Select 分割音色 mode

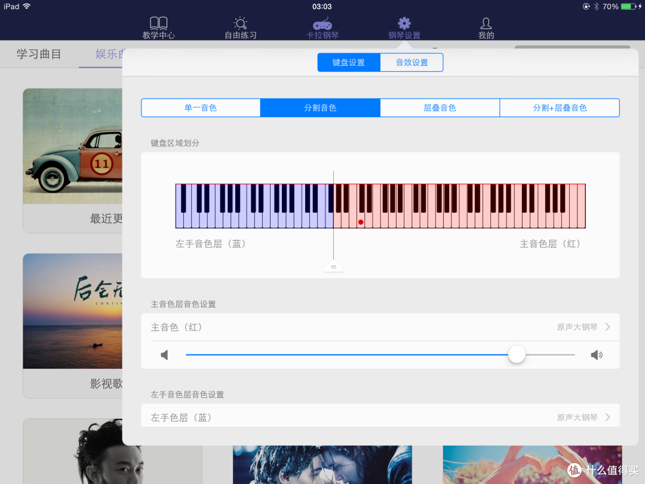click(x=320, y=108)
